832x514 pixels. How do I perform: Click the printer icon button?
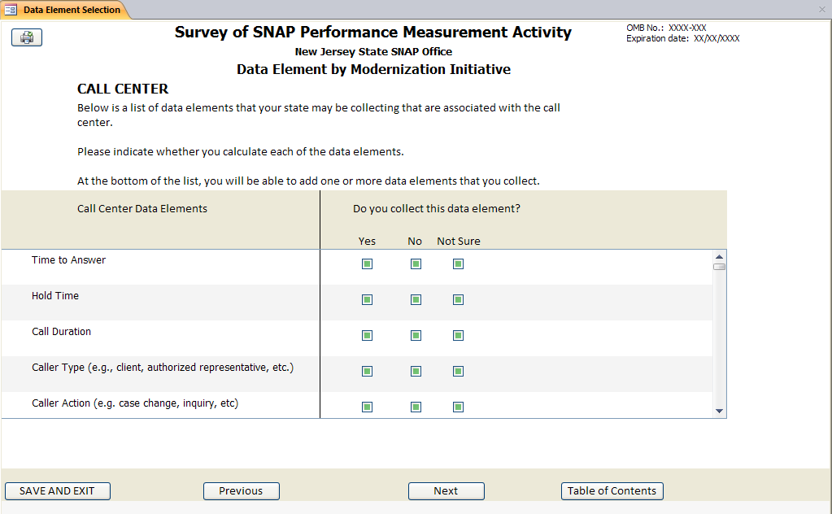click(27, 37)
